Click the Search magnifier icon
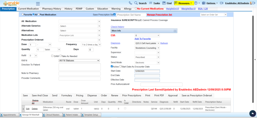Screen dimensions: 257x118 (136, 3)
